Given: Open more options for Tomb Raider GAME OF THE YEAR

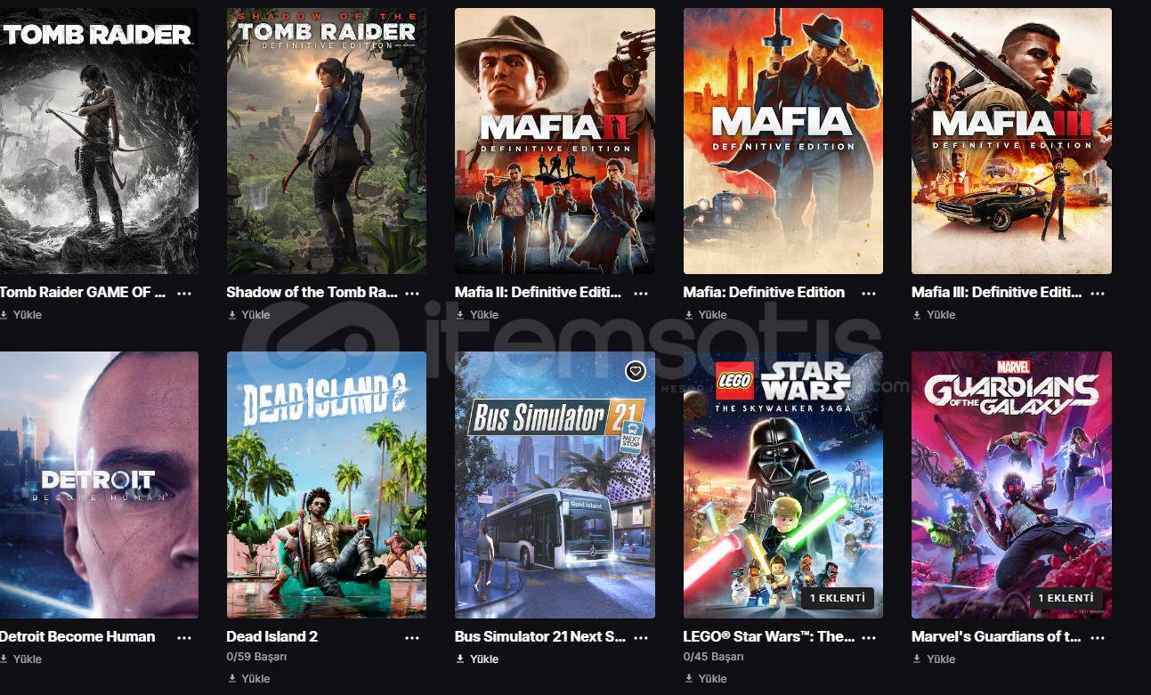Looking at the screenshot, I should click(x=184, y=293).
